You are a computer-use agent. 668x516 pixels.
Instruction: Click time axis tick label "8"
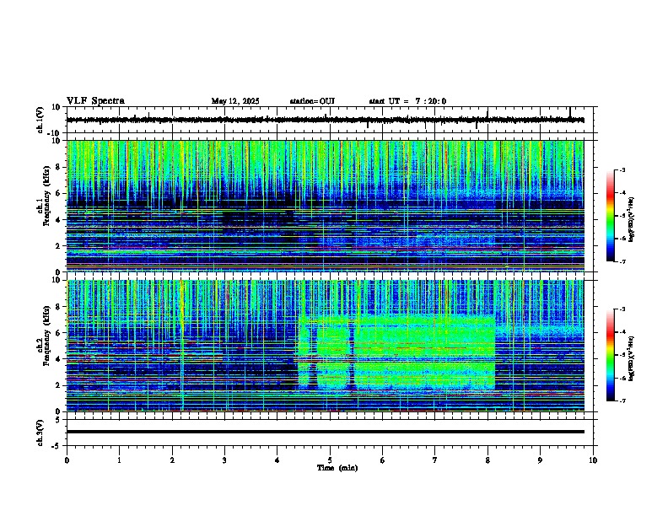488,460
